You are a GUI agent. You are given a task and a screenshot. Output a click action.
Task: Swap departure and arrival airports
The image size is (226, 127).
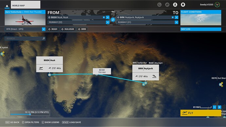point(113,20)
